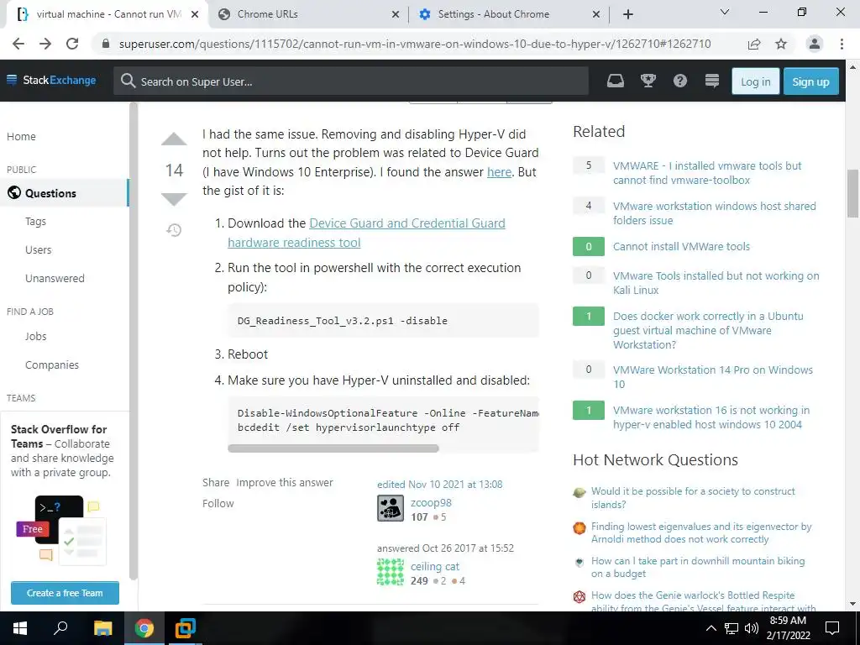860x645 pixels.
Task: Click the Sign up button
Action: pyautogui.click(x=810, y=81)
